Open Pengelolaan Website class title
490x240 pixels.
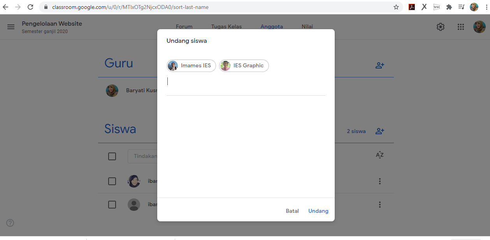click(52, 24)
